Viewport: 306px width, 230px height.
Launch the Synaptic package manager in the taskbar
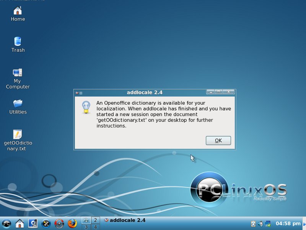[59, 223]
